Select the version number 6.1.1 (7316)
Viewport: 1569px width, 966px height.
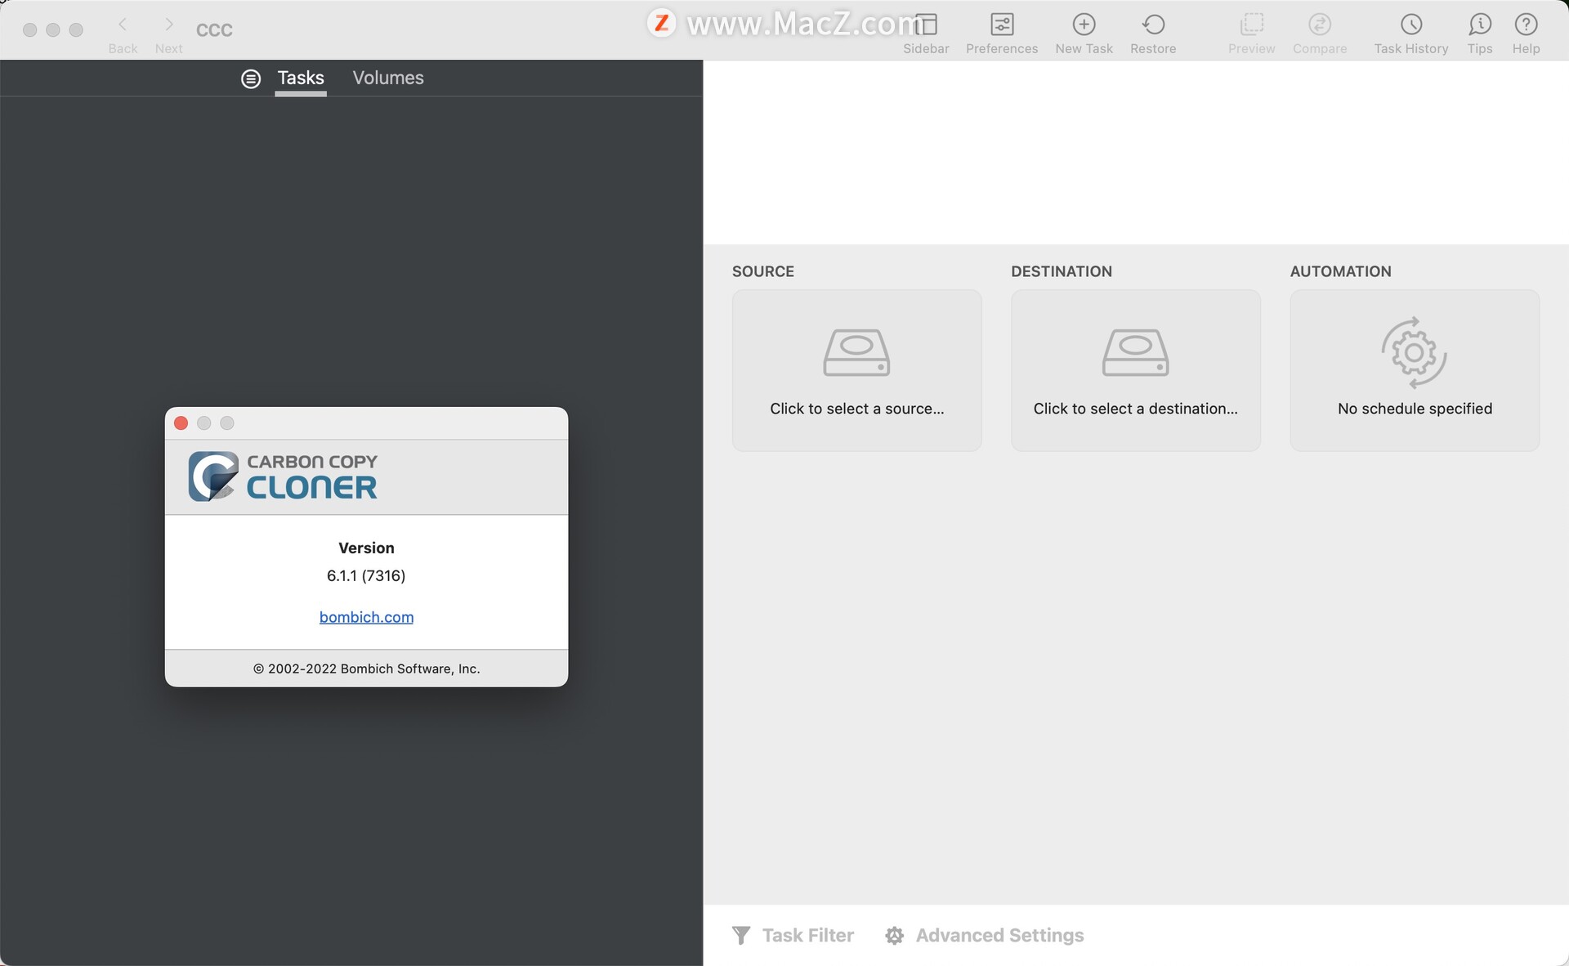(366, 575)
